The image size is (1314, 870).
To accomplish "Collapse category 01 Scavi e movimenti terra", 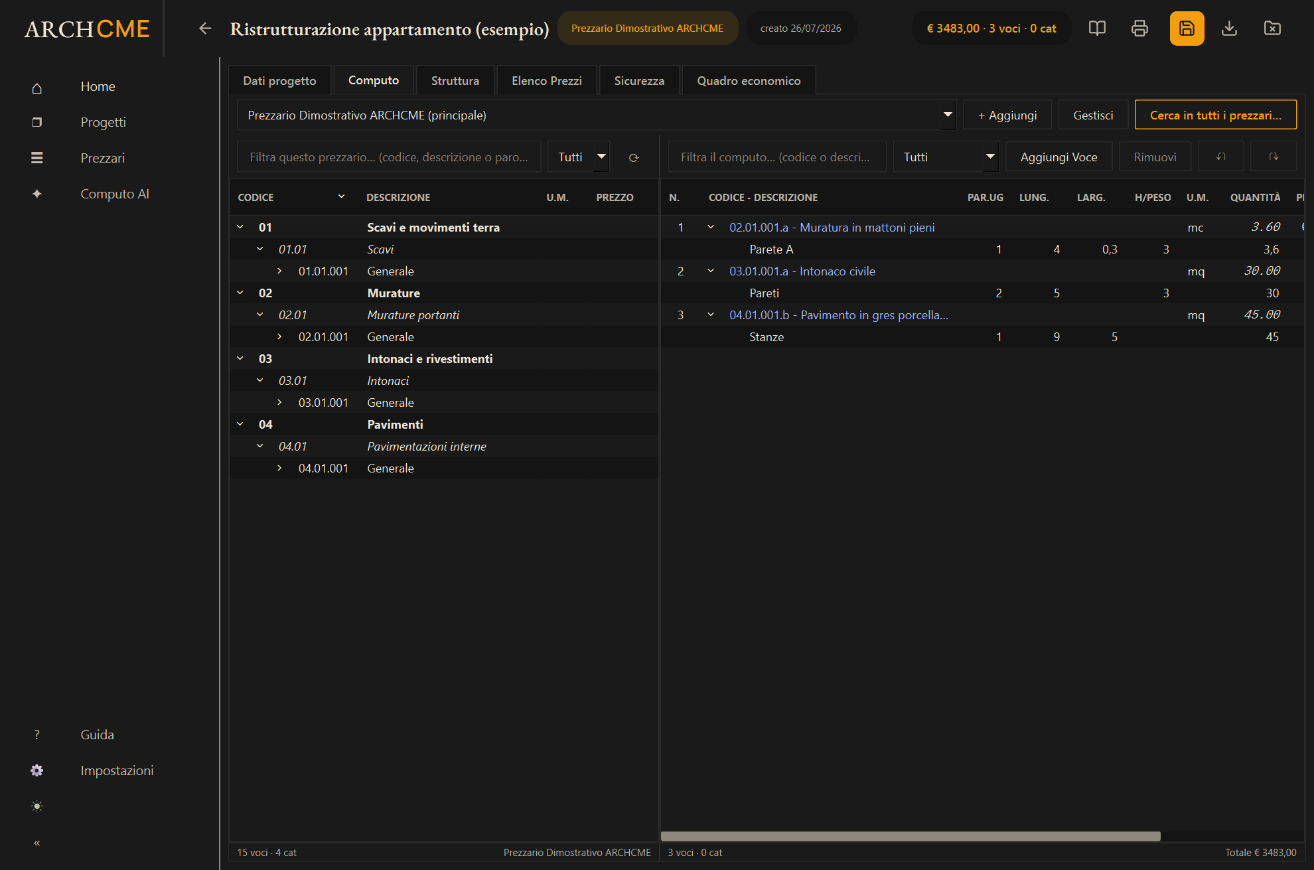I will pyautogui.click(x=240, y=227).
